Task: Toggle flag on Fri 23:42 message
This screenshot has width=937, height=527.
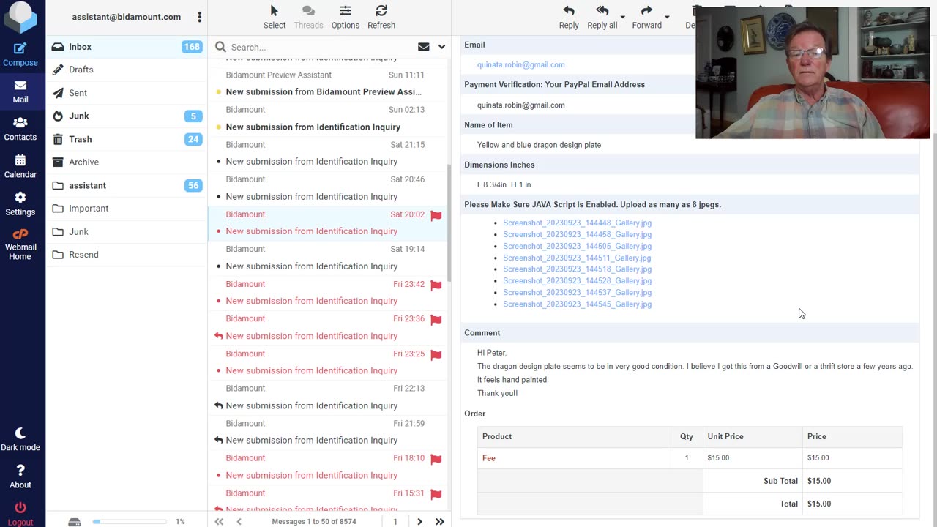Action: (x=436, y=285)
